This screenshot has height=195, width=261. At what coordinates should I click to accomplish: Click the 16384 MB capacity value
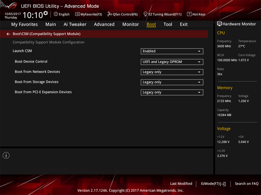[x=224, y=115]
